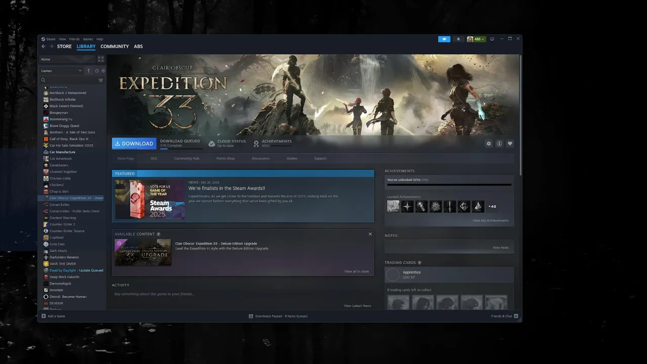The image size is (647, 364).
Task: Click View My Achievements link
Action: pyautogui.click(x=491, y=220)
